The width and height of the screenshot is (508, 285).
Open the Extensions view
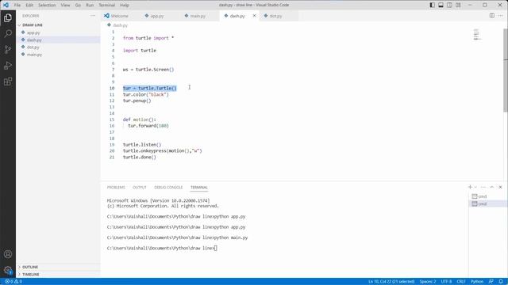pos(8,81)
